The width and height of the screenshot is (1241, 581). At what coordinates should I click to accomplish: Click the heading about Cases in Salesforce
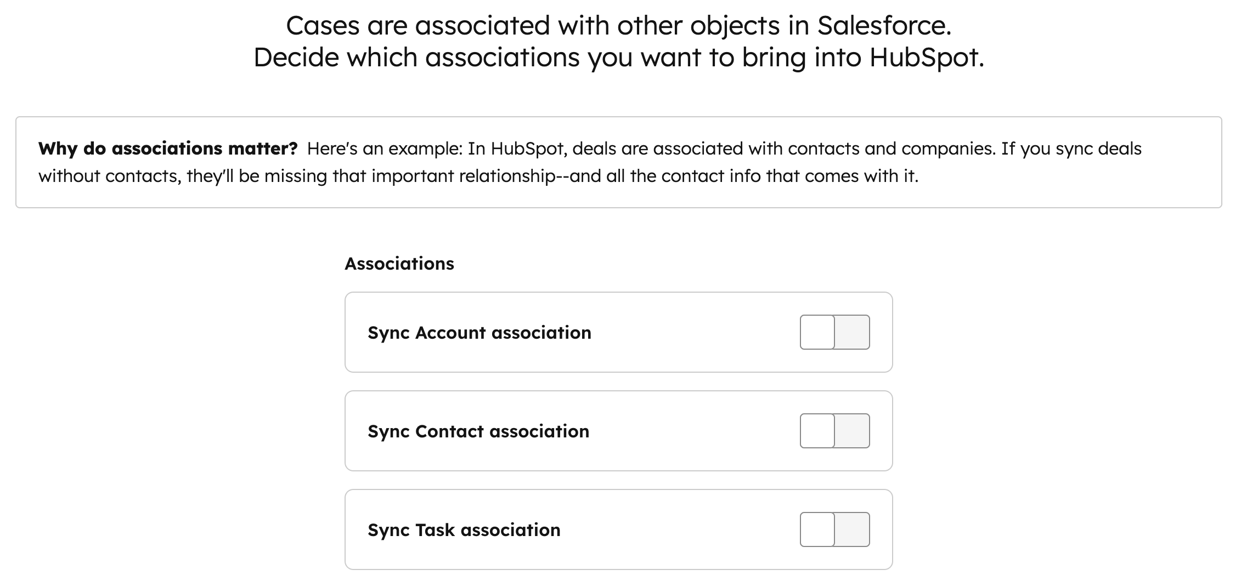click(619, 25)
